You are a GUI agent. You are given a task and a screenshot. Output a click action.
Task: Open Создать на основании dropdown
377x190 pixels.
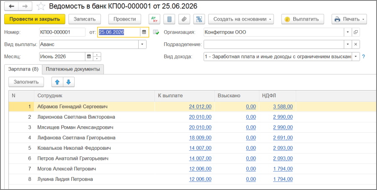coord(241,19)
